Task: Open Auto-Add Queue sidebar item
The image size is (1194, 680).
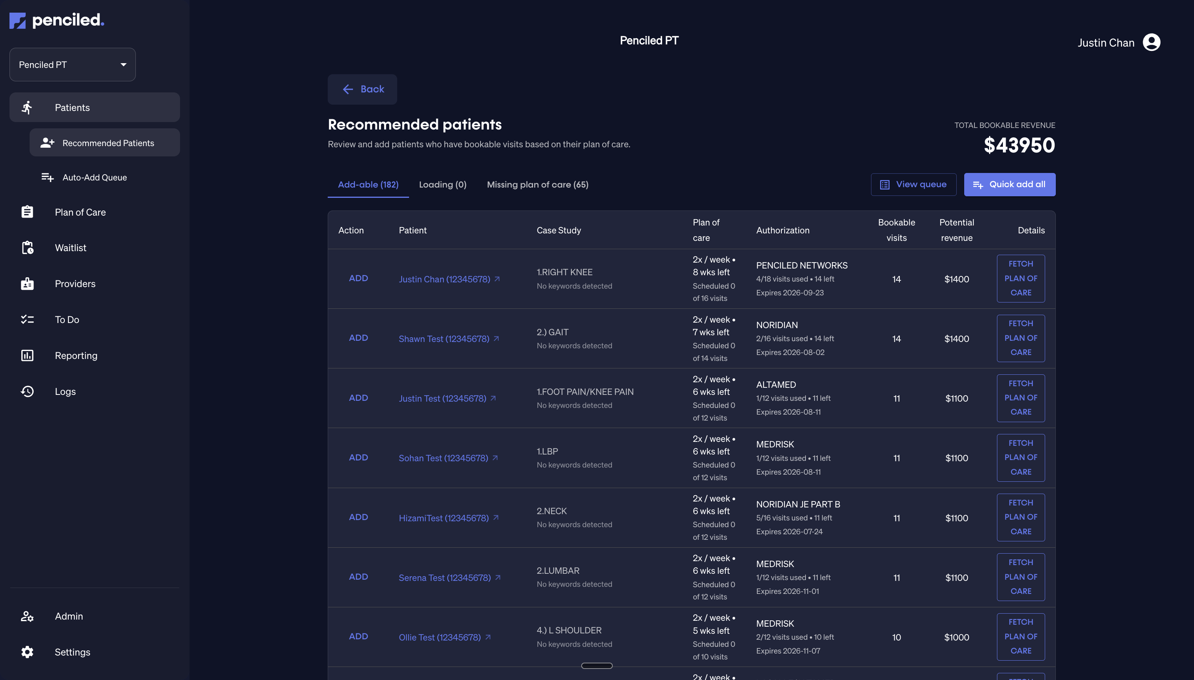Action: 105,177
